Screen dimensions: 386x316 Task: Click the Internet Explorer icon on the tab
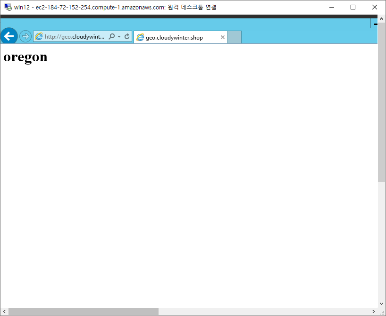click(x=140, y=37)
